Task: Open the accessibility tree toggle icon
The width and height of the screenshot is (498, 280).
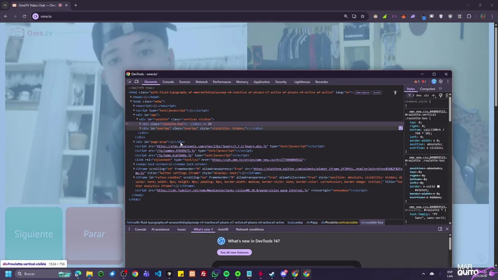Action: pos(395,93)
